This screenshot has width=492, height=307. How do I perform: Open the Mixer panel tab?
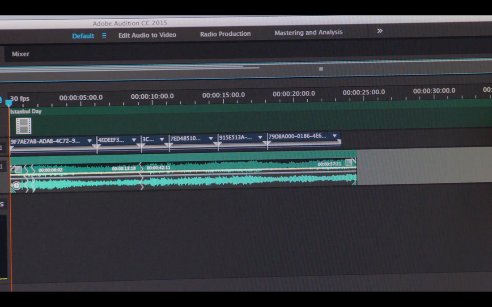pyautogui.click(x=21, y=54)
